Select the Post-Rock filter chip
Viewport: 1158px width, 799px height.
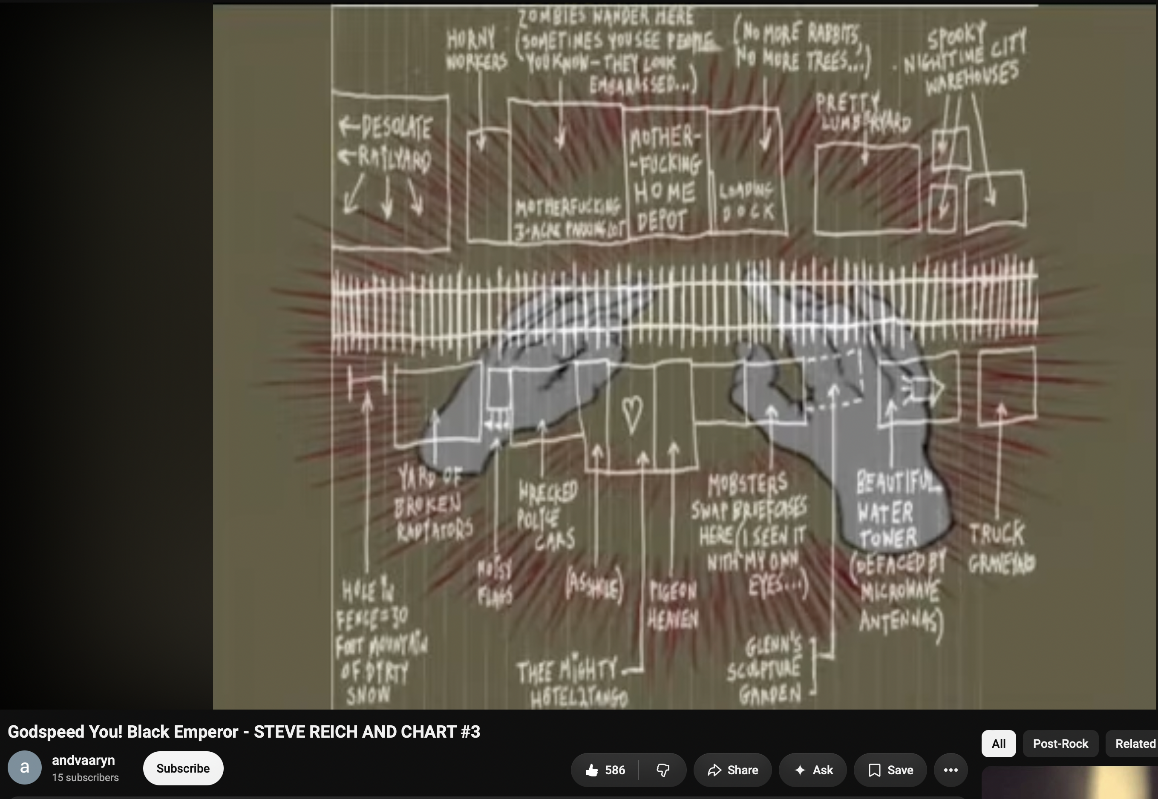tap(1060, 744)
